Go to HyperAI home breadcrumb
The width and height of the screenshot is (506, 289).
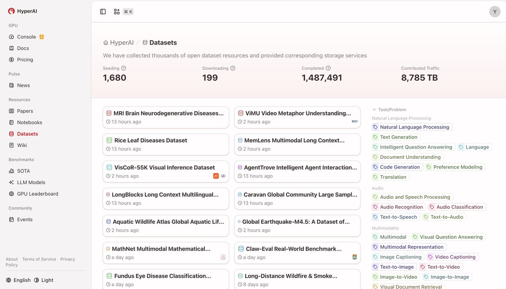coord(119,43)
